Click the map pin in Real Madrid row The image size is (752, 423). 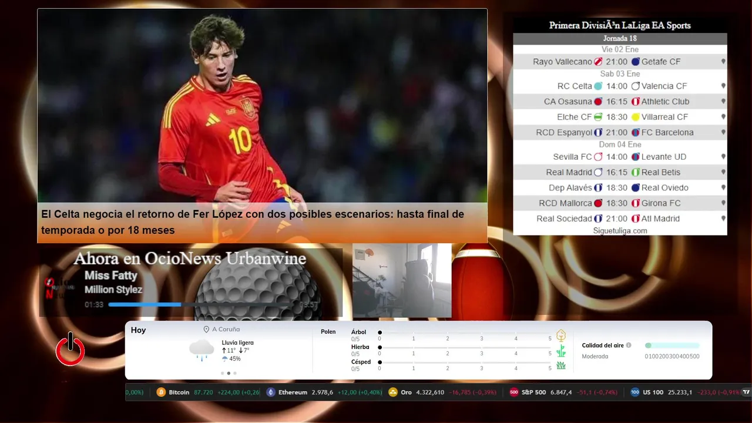pos(723,172)
